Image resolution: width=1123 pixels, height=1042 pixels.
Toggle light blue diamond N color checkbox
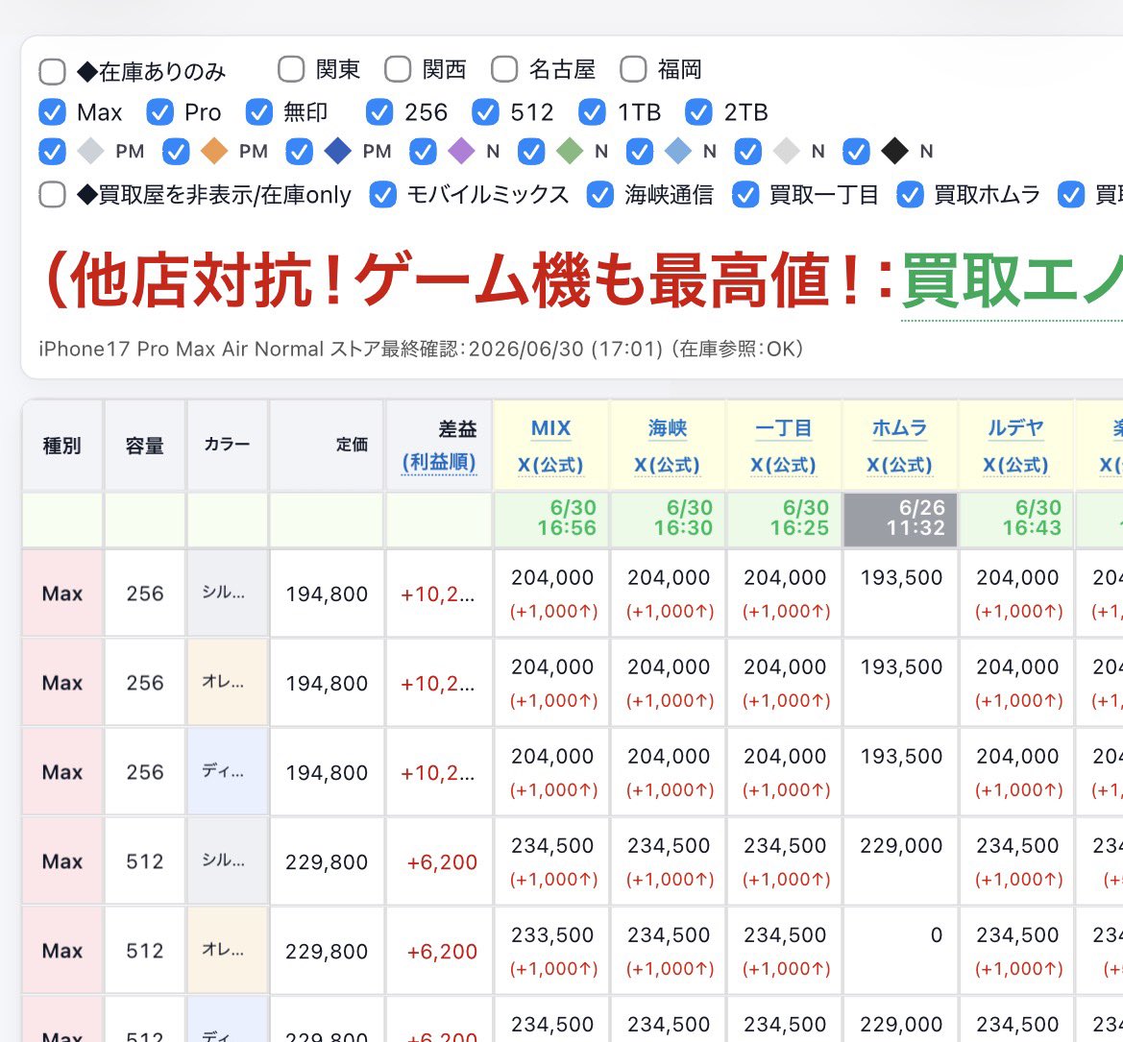[639, 152]
